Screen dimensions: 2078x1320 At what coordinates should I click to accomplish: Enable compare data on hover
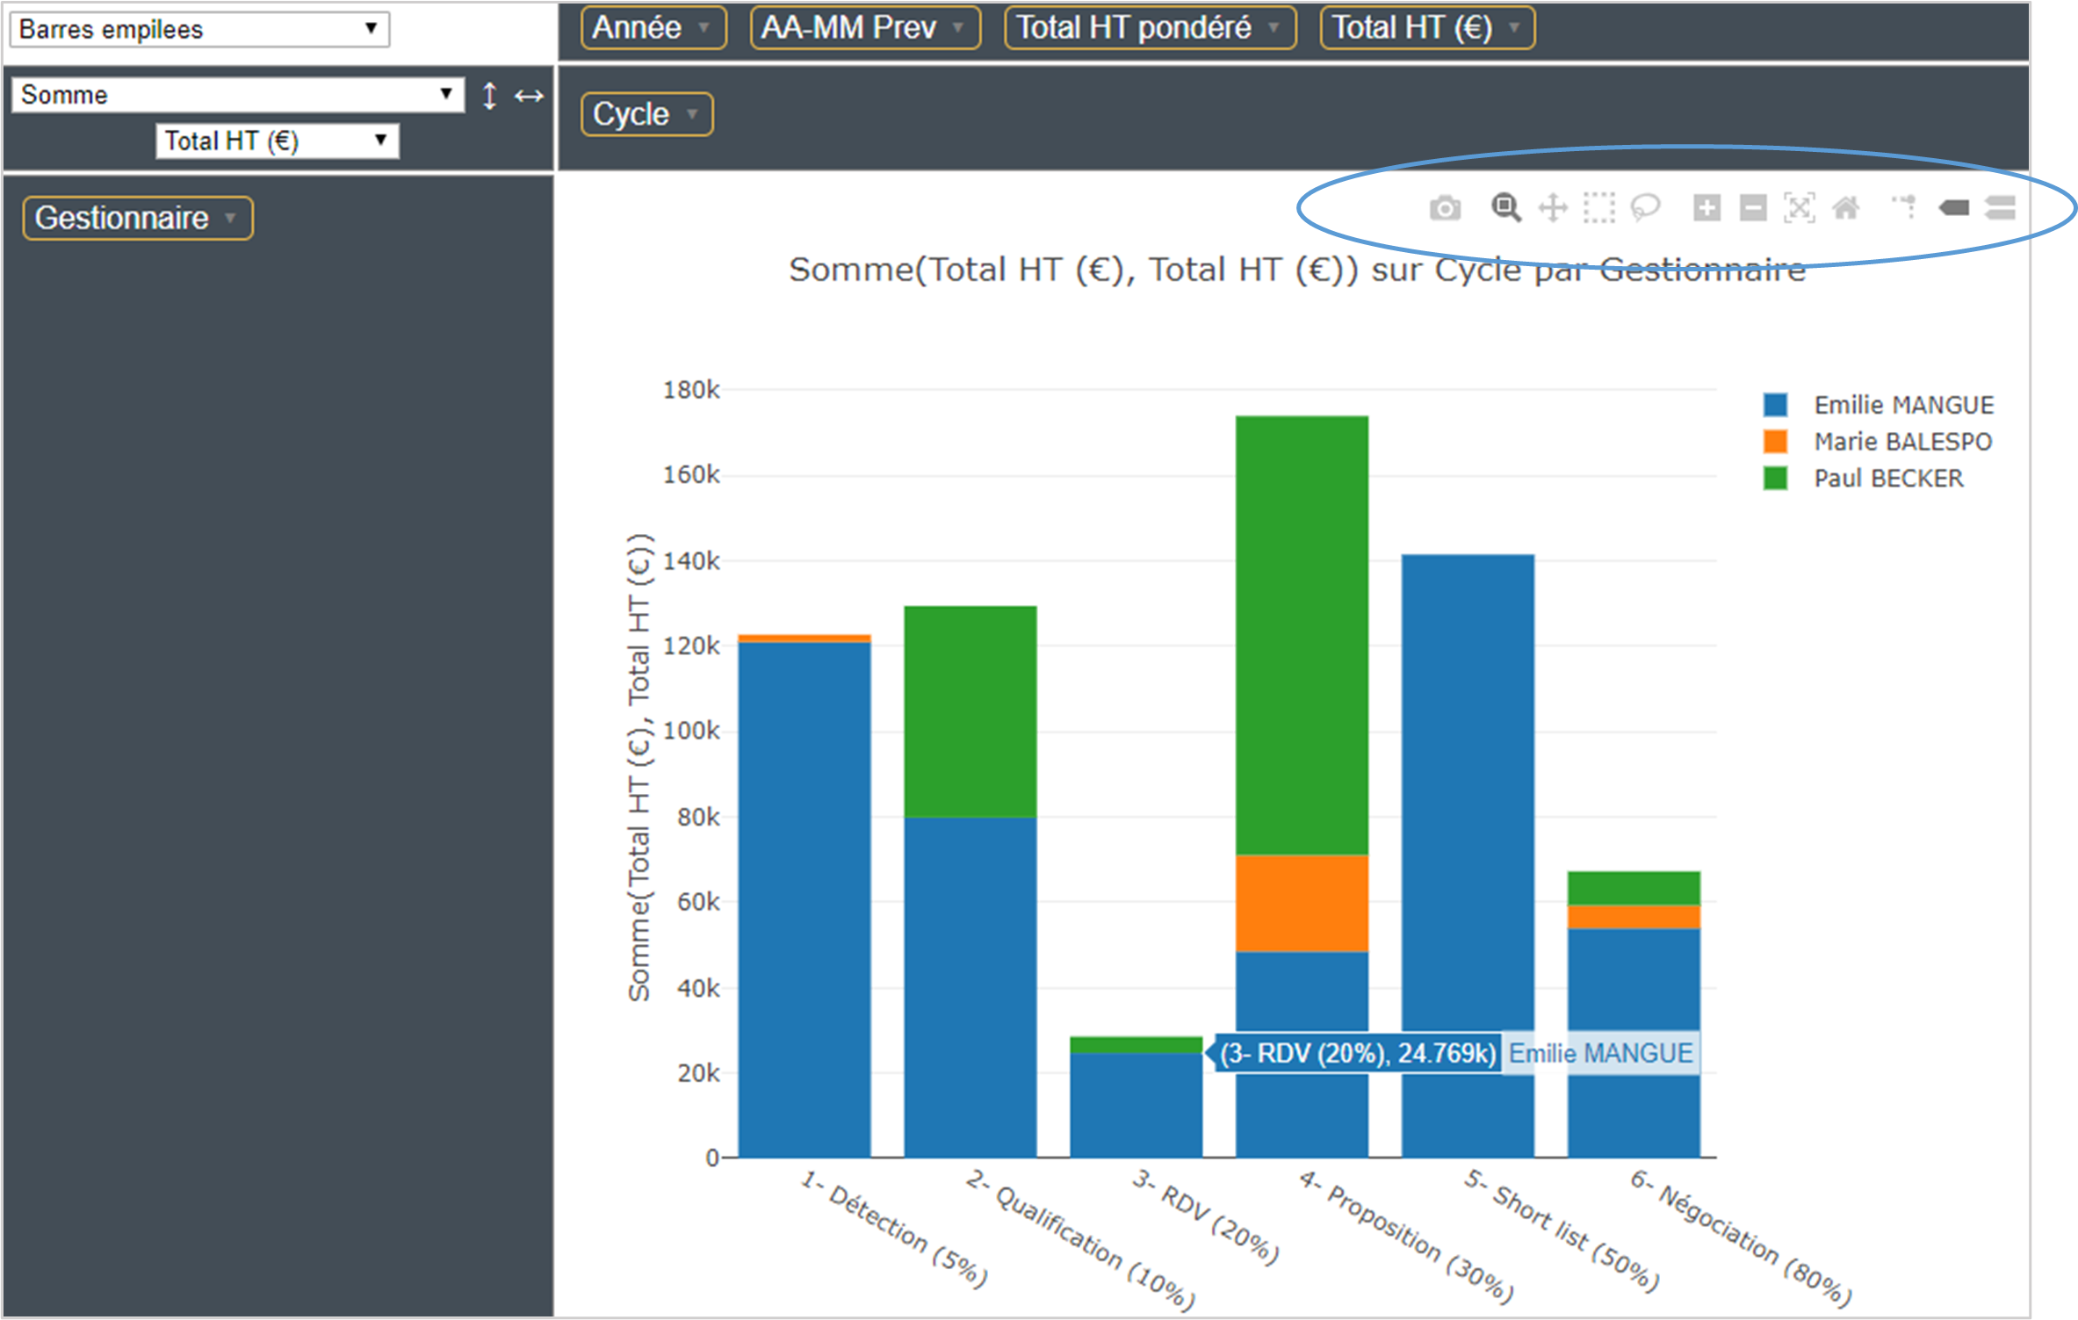pos(2000,208)
